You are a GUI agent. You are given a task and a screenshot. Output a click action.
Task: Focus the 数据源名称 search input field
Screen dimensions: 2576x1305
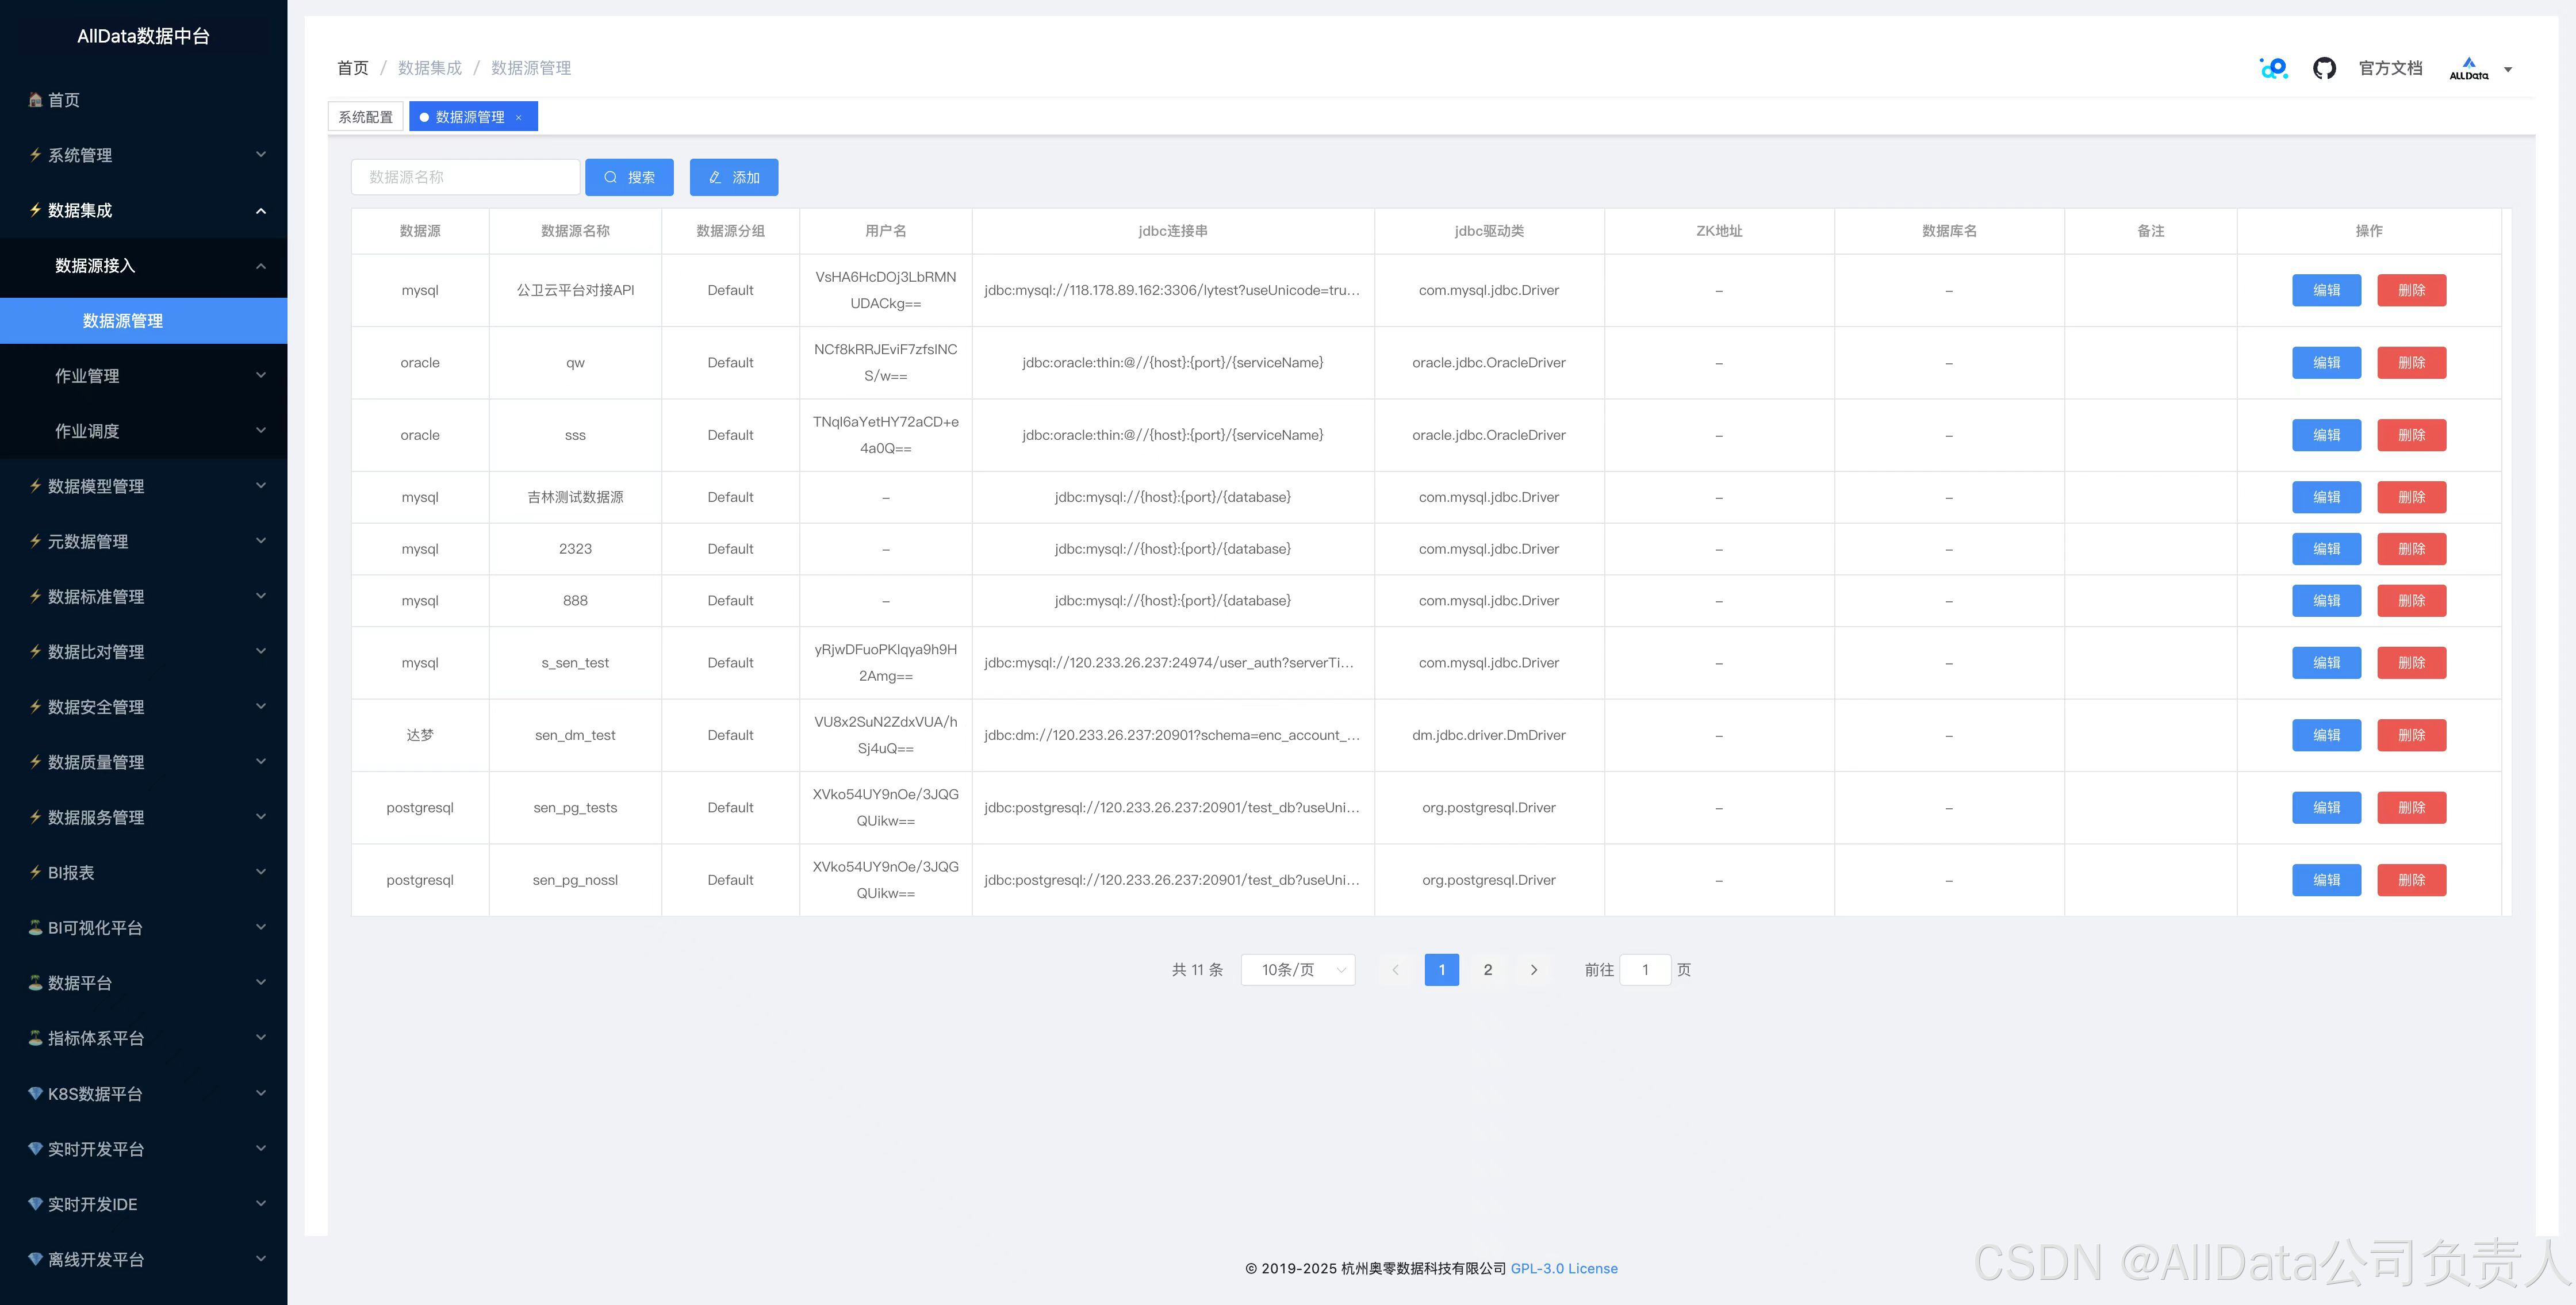tap(465, 177)
